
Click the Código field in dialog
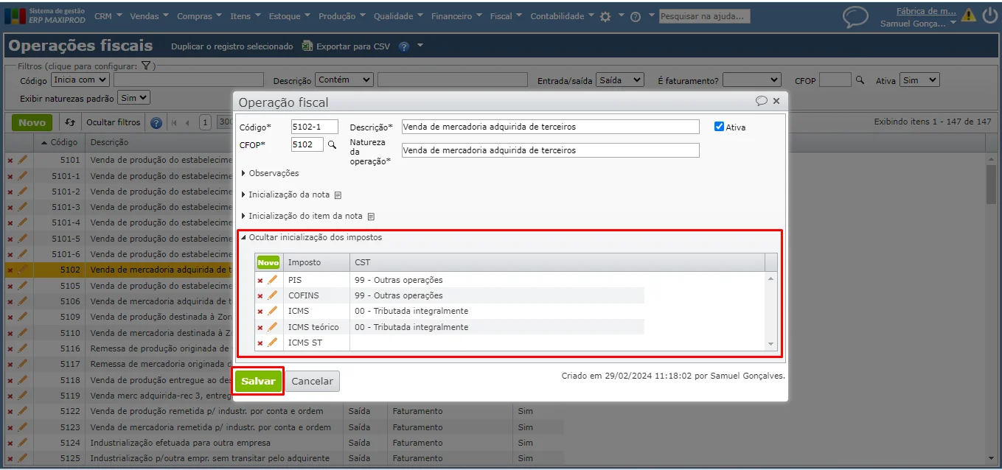(x=315, y=127)
